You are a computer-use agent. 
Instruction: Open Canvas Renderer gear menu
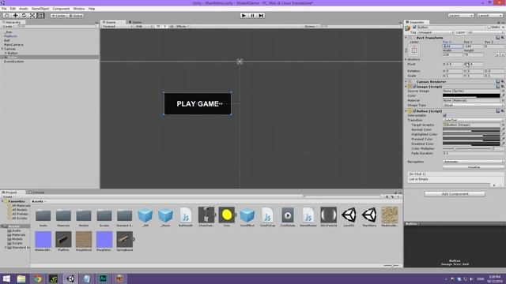click(503, 82)
